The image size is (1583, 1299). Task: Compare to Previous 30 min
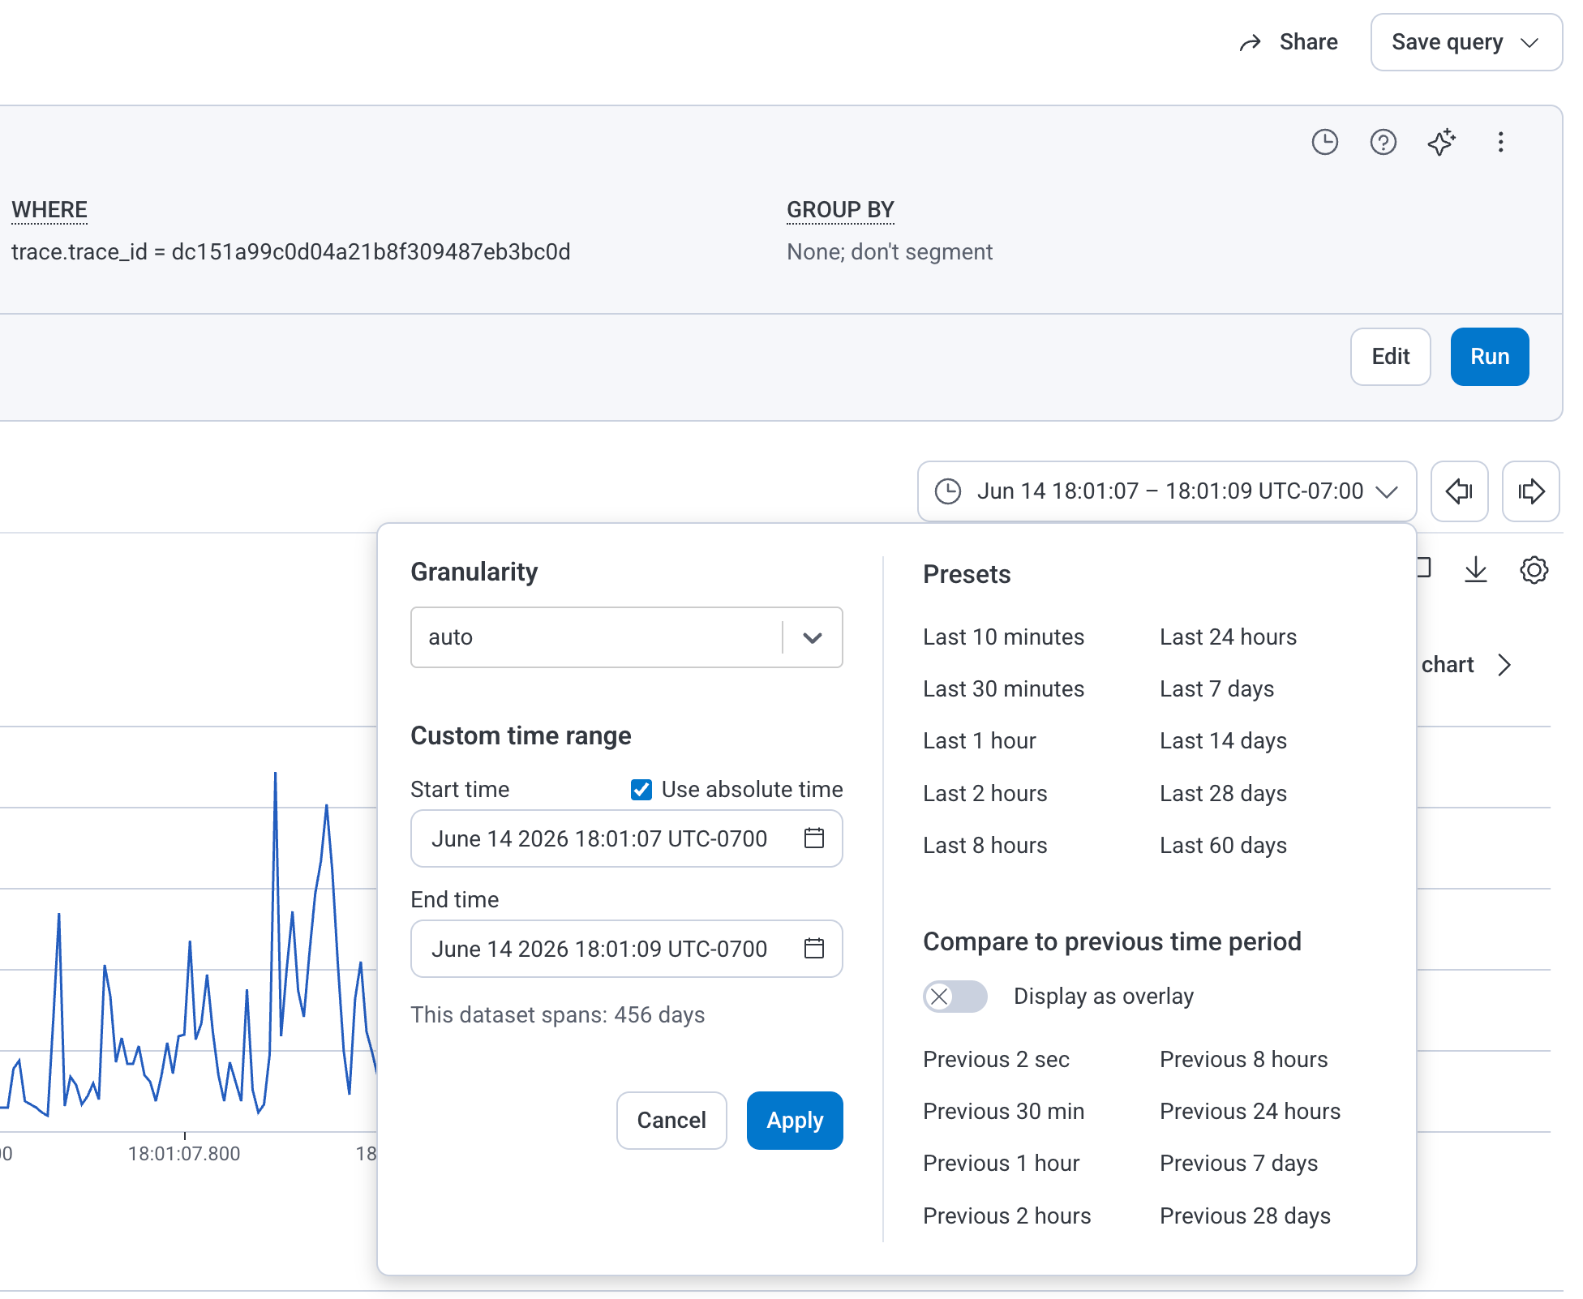click(x=1003, y=1112)
